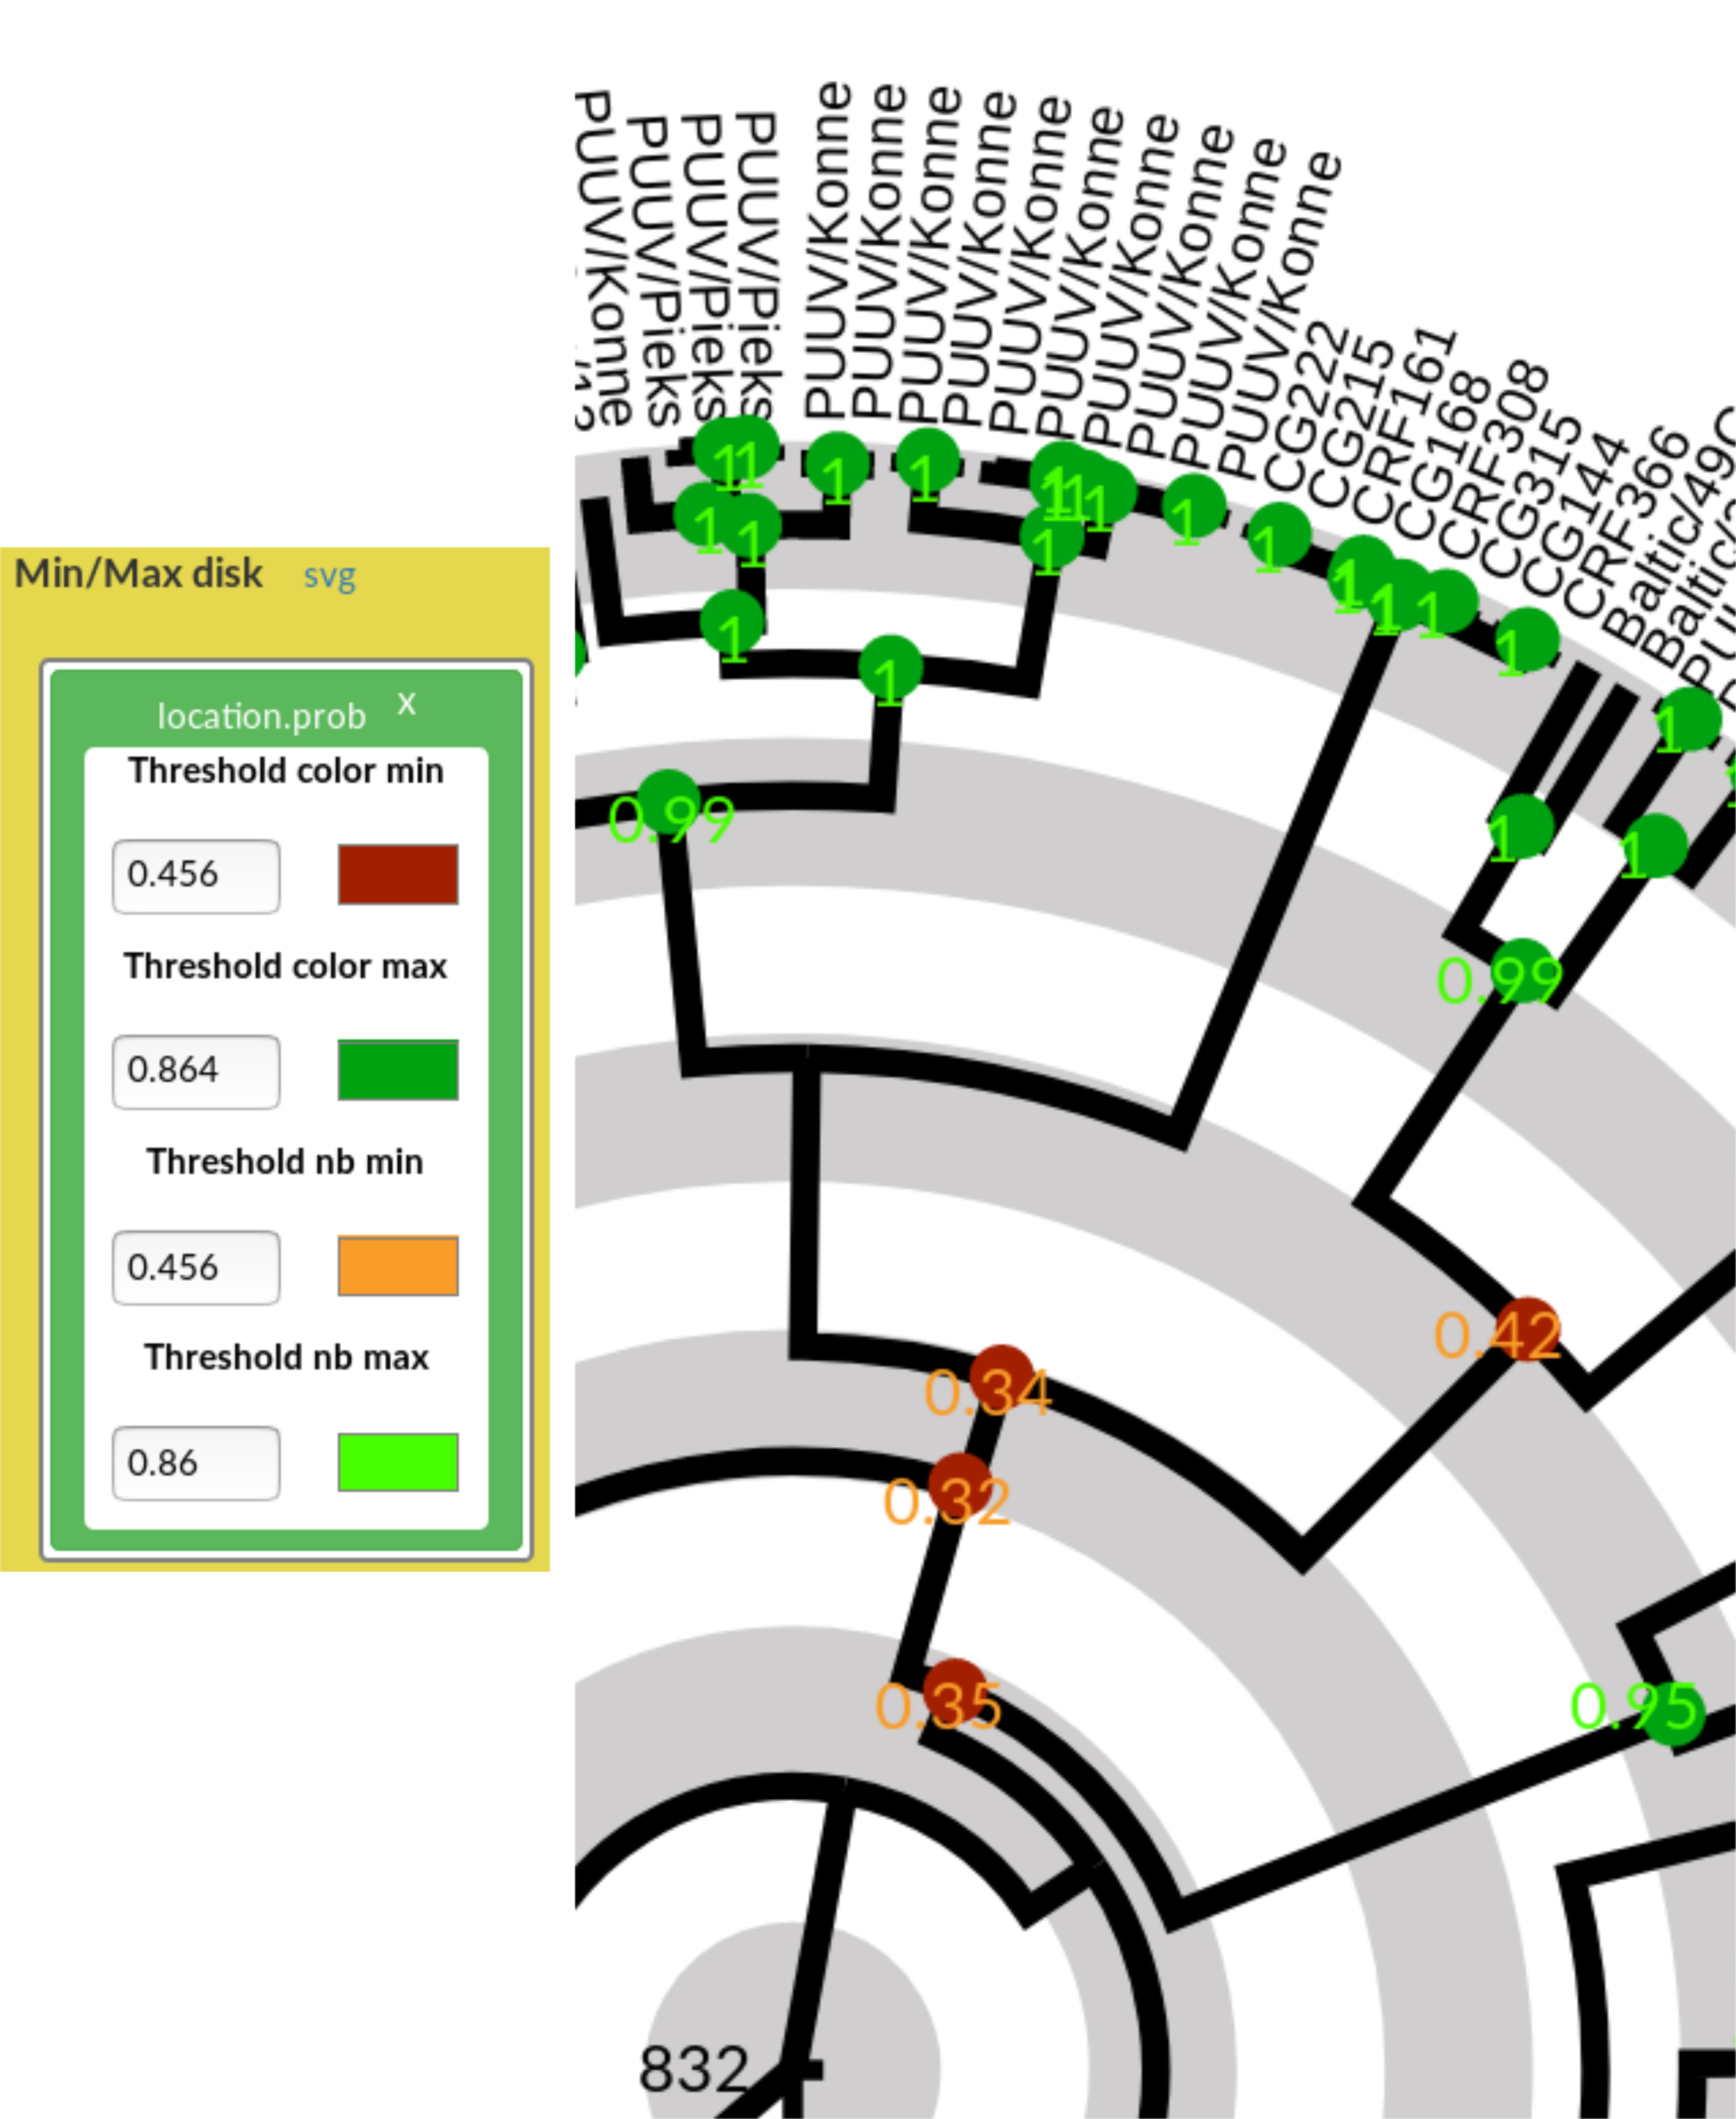Click the 832 tree scale label
This screenshot has width=1736, height=2119.
coord(694,2069)
